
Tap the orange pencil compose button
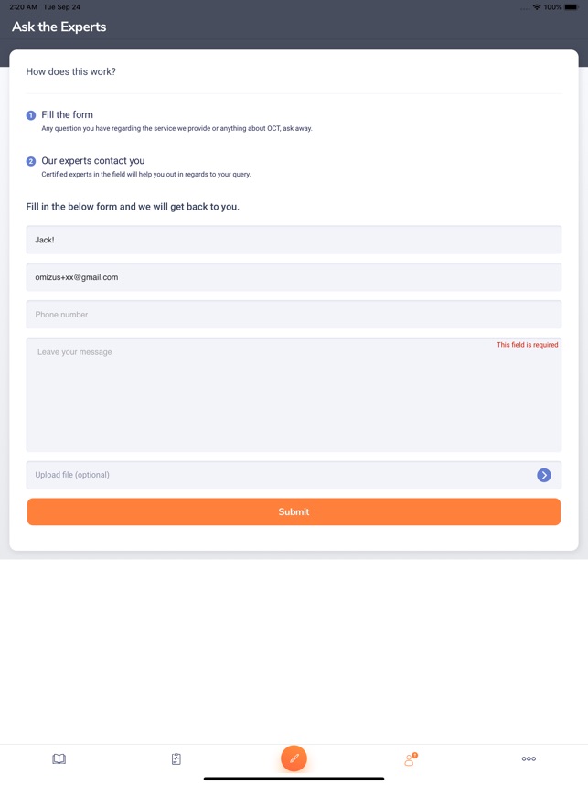(294, 758)
